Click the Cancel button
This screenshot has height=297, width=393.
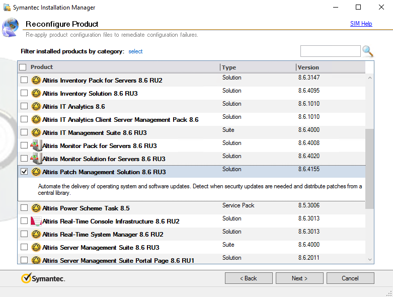(350, 278)
